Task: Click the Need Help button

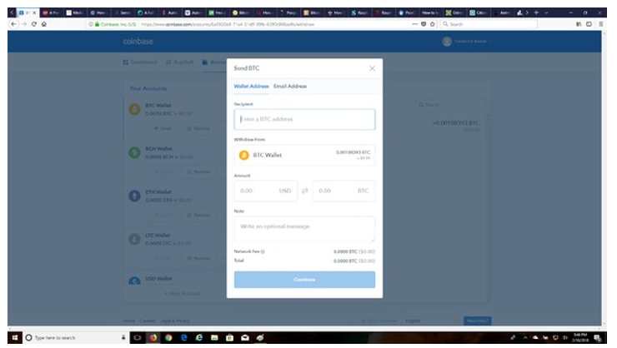Action: tap(477, 321)
